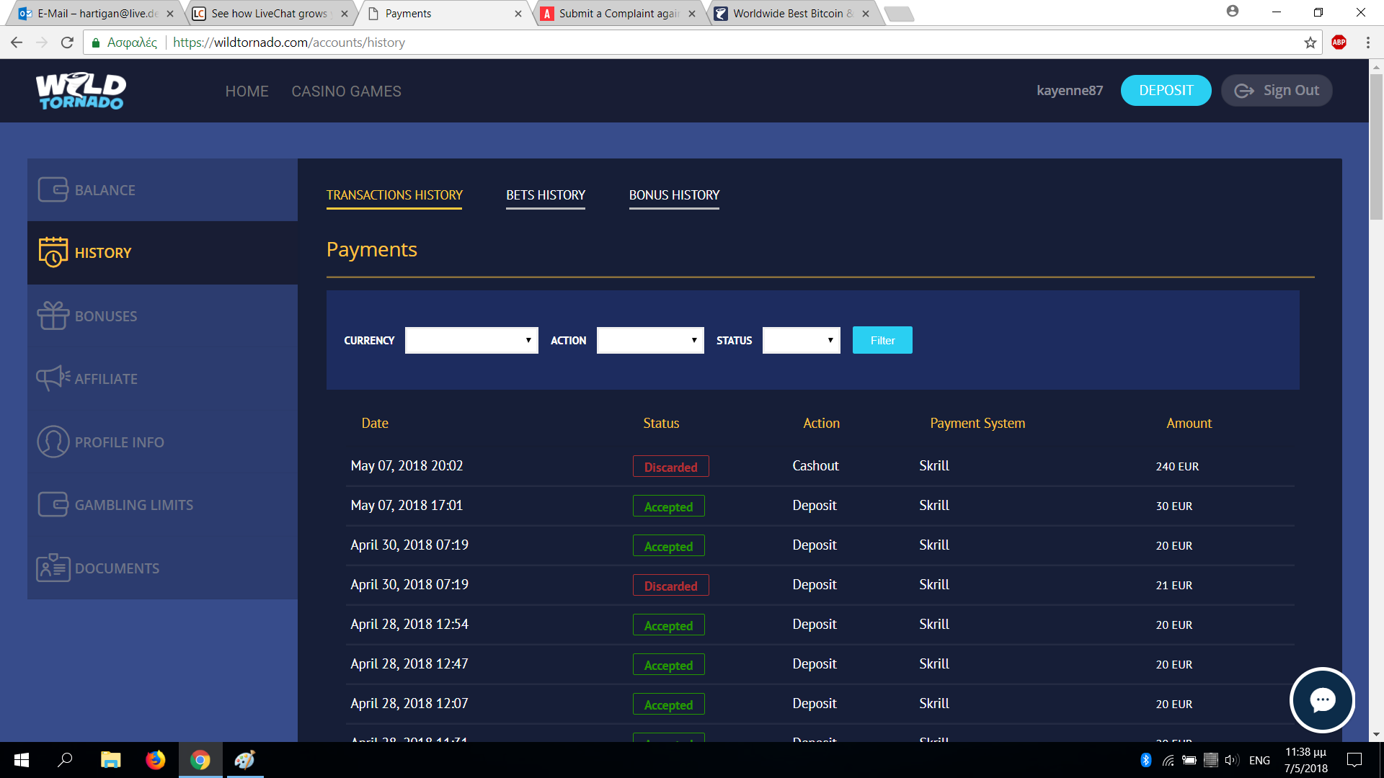Click the Bonuses gift icon
The width and height of the screenshot is (1384, 778).
53,316
